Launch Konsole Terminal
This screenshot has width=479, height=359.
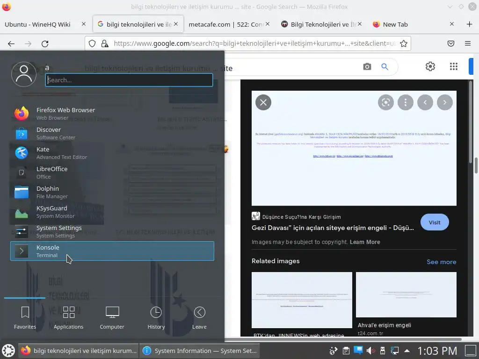[x=112, y=251]
